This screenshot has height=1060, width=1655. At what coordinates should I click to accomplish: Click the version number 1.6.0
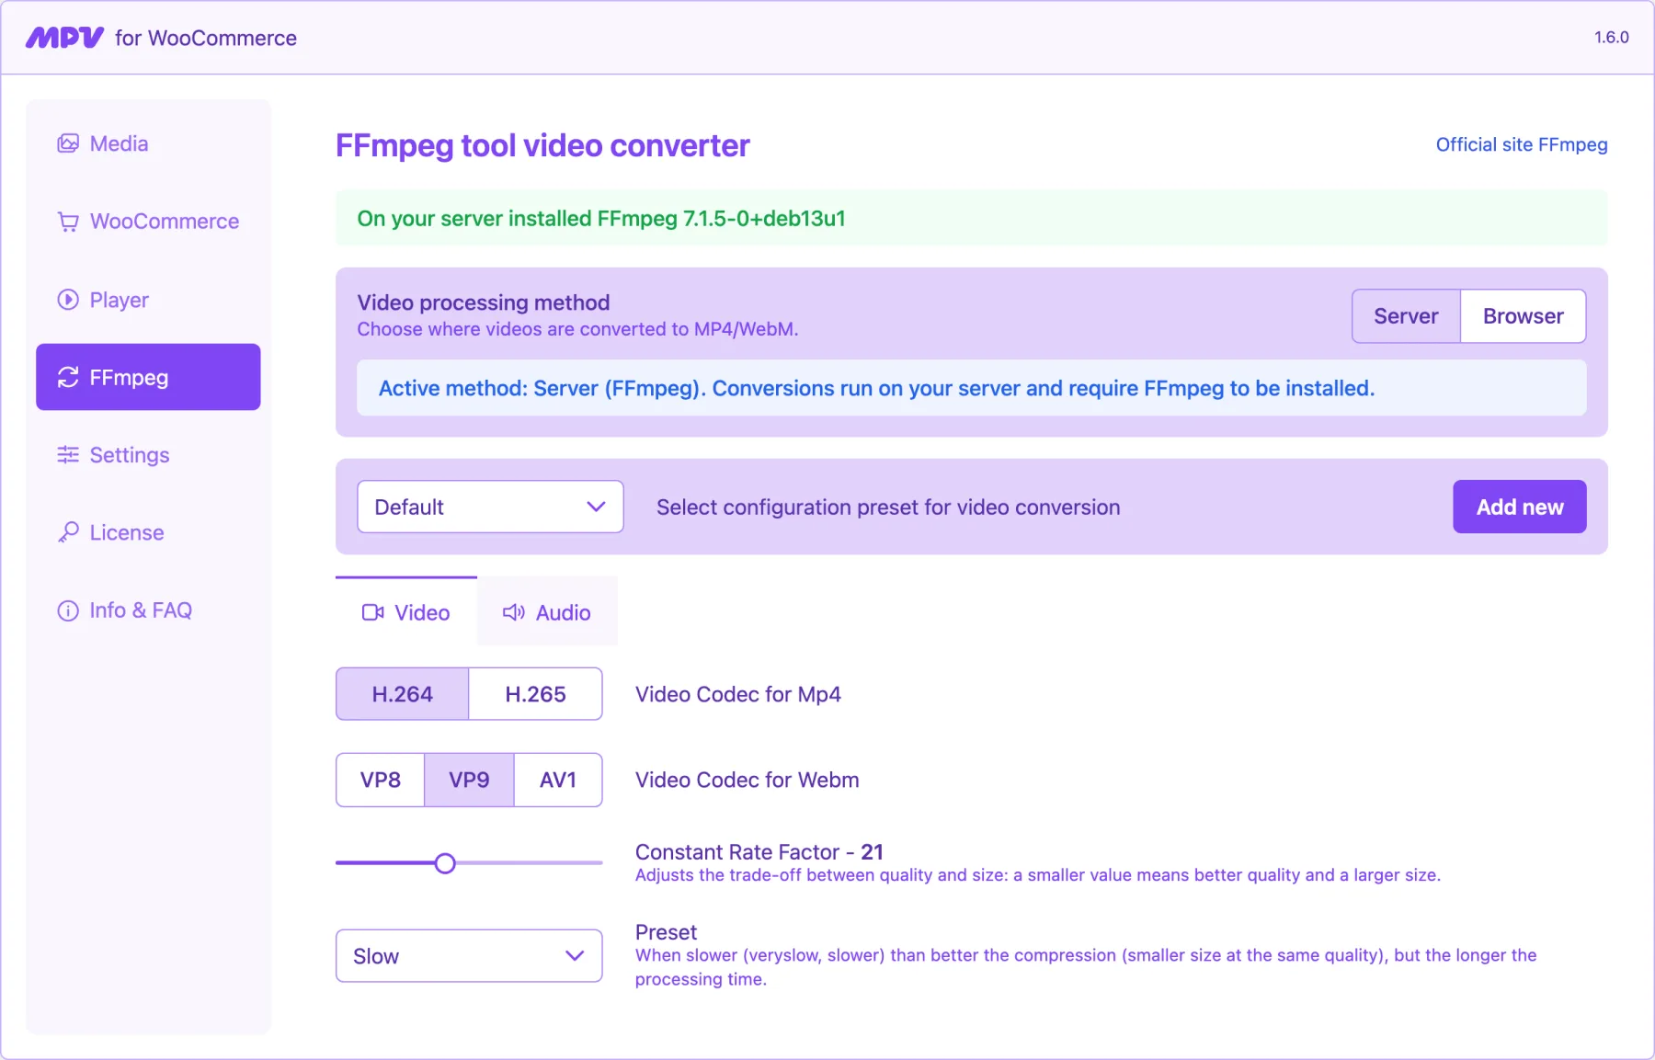1612,38
